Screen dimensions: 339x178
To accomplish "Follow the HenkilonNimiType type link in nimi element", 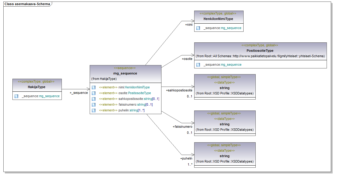I will pos(137,87).
